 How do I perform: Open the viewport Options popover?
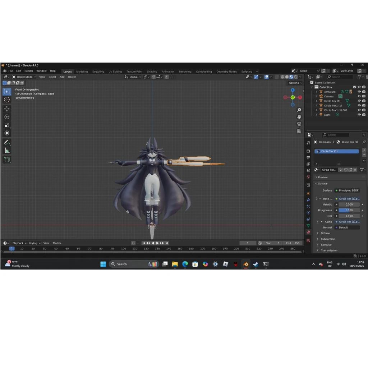click(295, 83)
